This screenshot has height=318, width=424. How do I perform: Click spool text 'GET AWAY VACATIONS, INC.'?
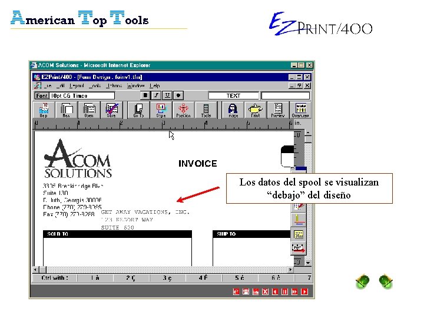[x=145, y=212]
